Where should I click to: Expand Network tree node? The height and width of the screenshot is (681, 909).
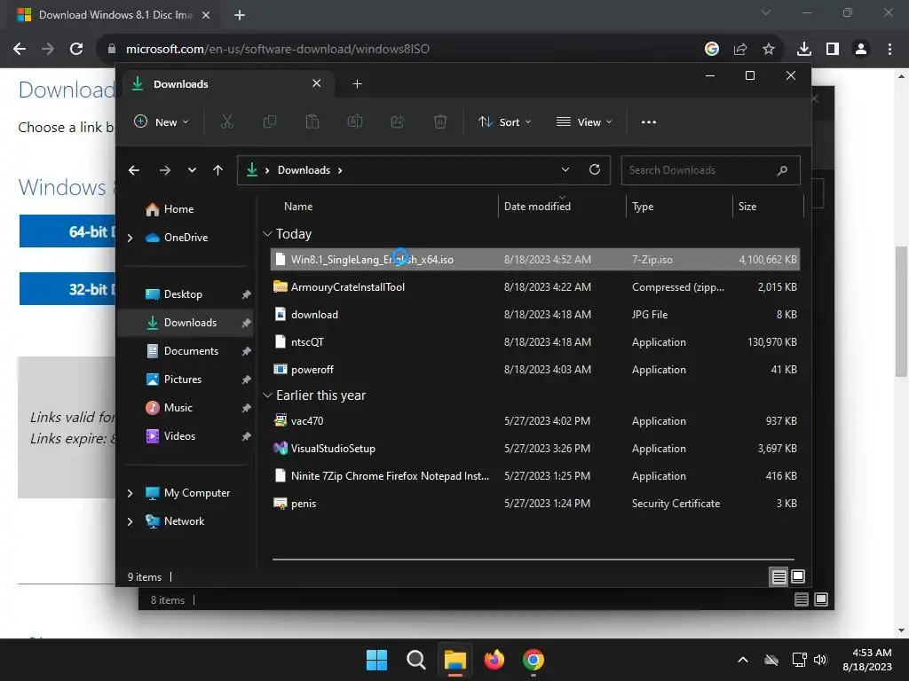[130, 521]
